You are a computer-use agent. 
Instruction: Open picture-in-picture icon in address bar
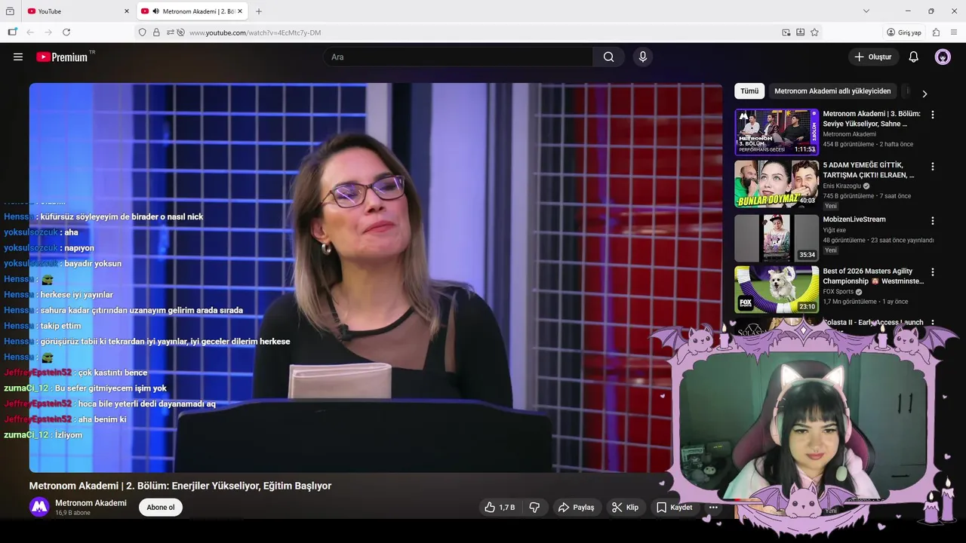click(x=786, y=32)
